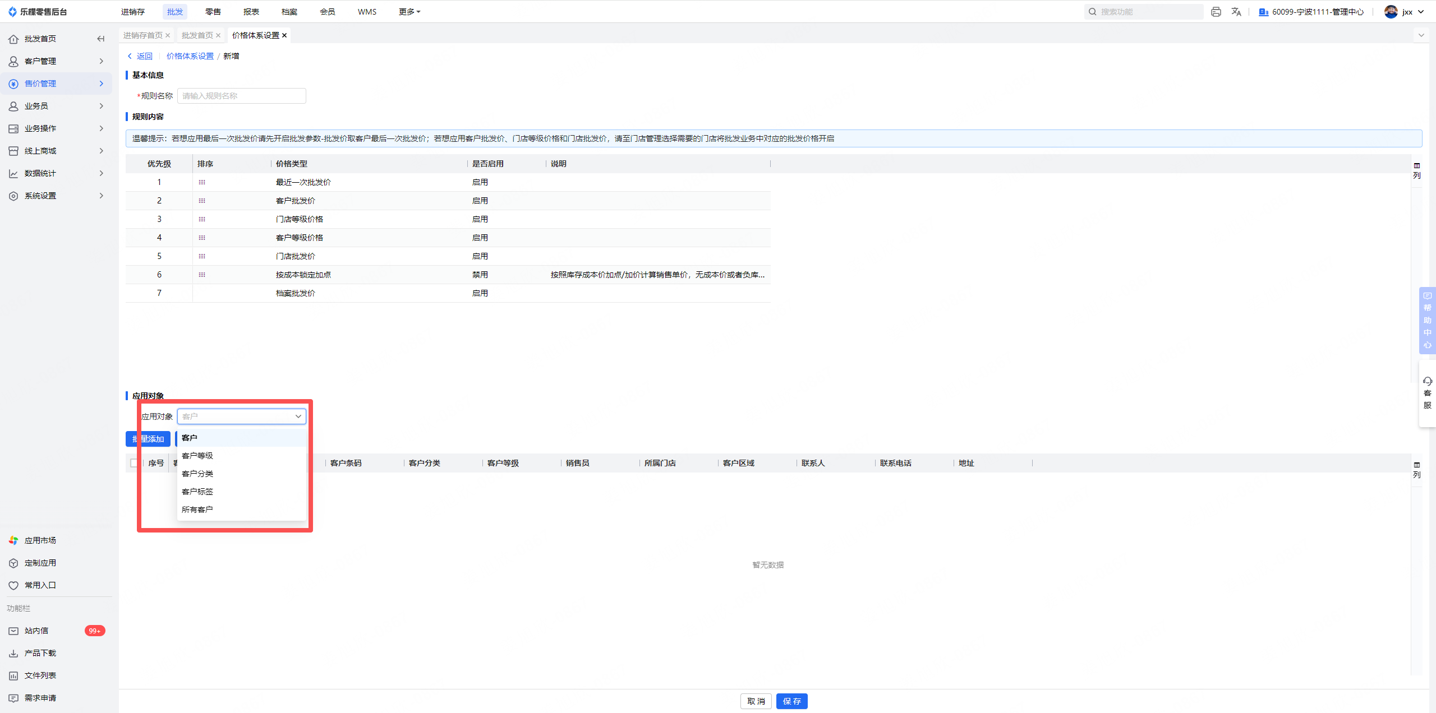Click the 保存 button
1436x713 pixels.
coord(791,701)
